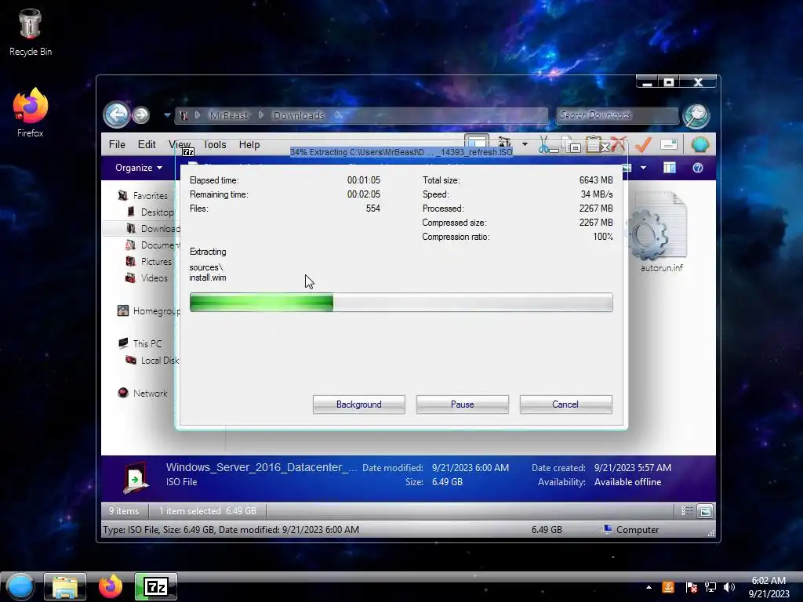Click the Search Downloads field
Image resolution: width=803 pixels, height=602 pixels.
click(x=617, y=116)
